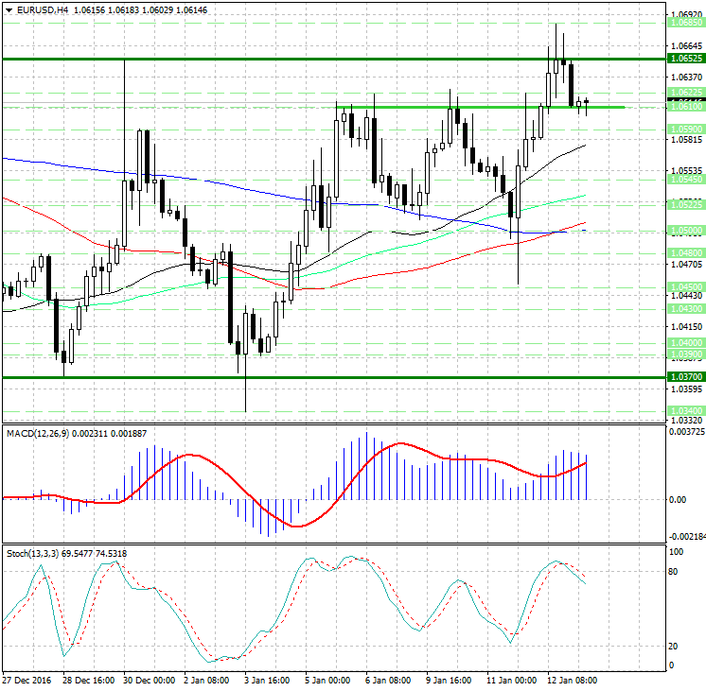This screenshot has width=706, height=691.
Task: Click the 27 Dec 2016 date label
Action: pos(26,680)
